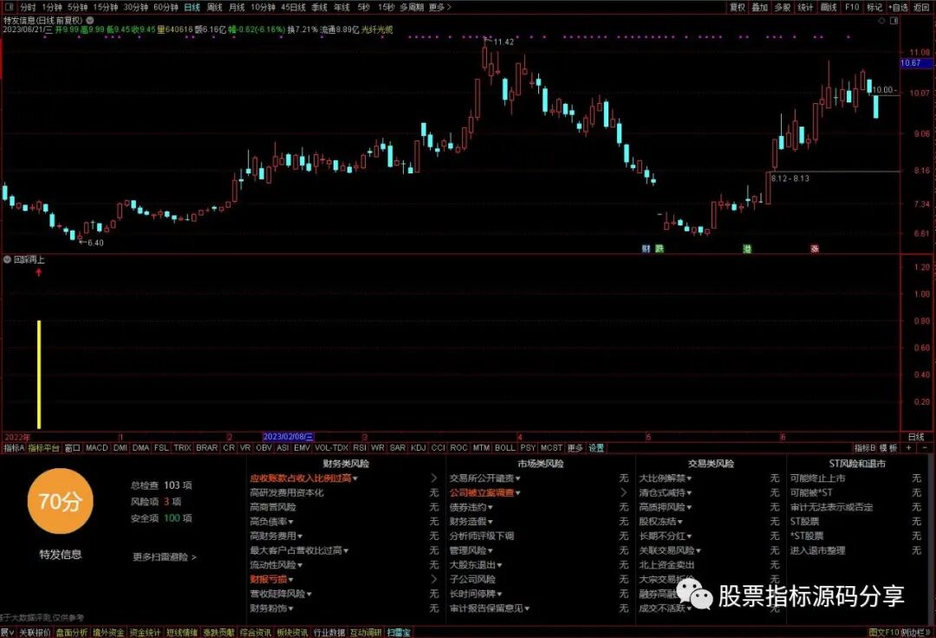Click the yellow signal bar in indicator pane
Screen dimensions: 936x638
39,374
